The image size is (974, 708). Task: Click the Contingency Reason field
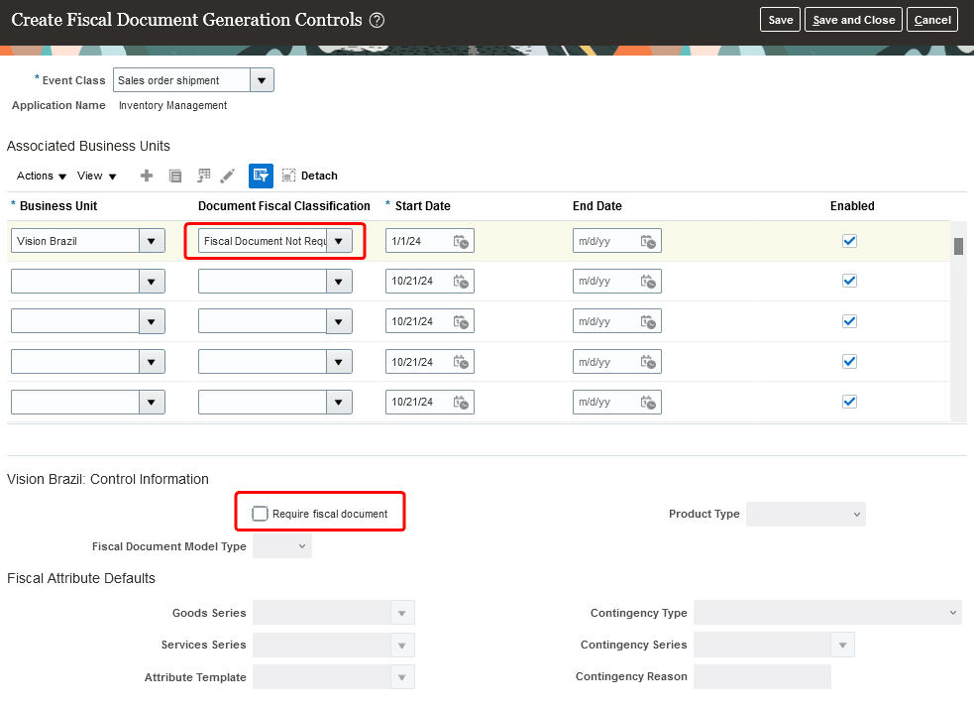pyautogui.click(x=762, y=676)
